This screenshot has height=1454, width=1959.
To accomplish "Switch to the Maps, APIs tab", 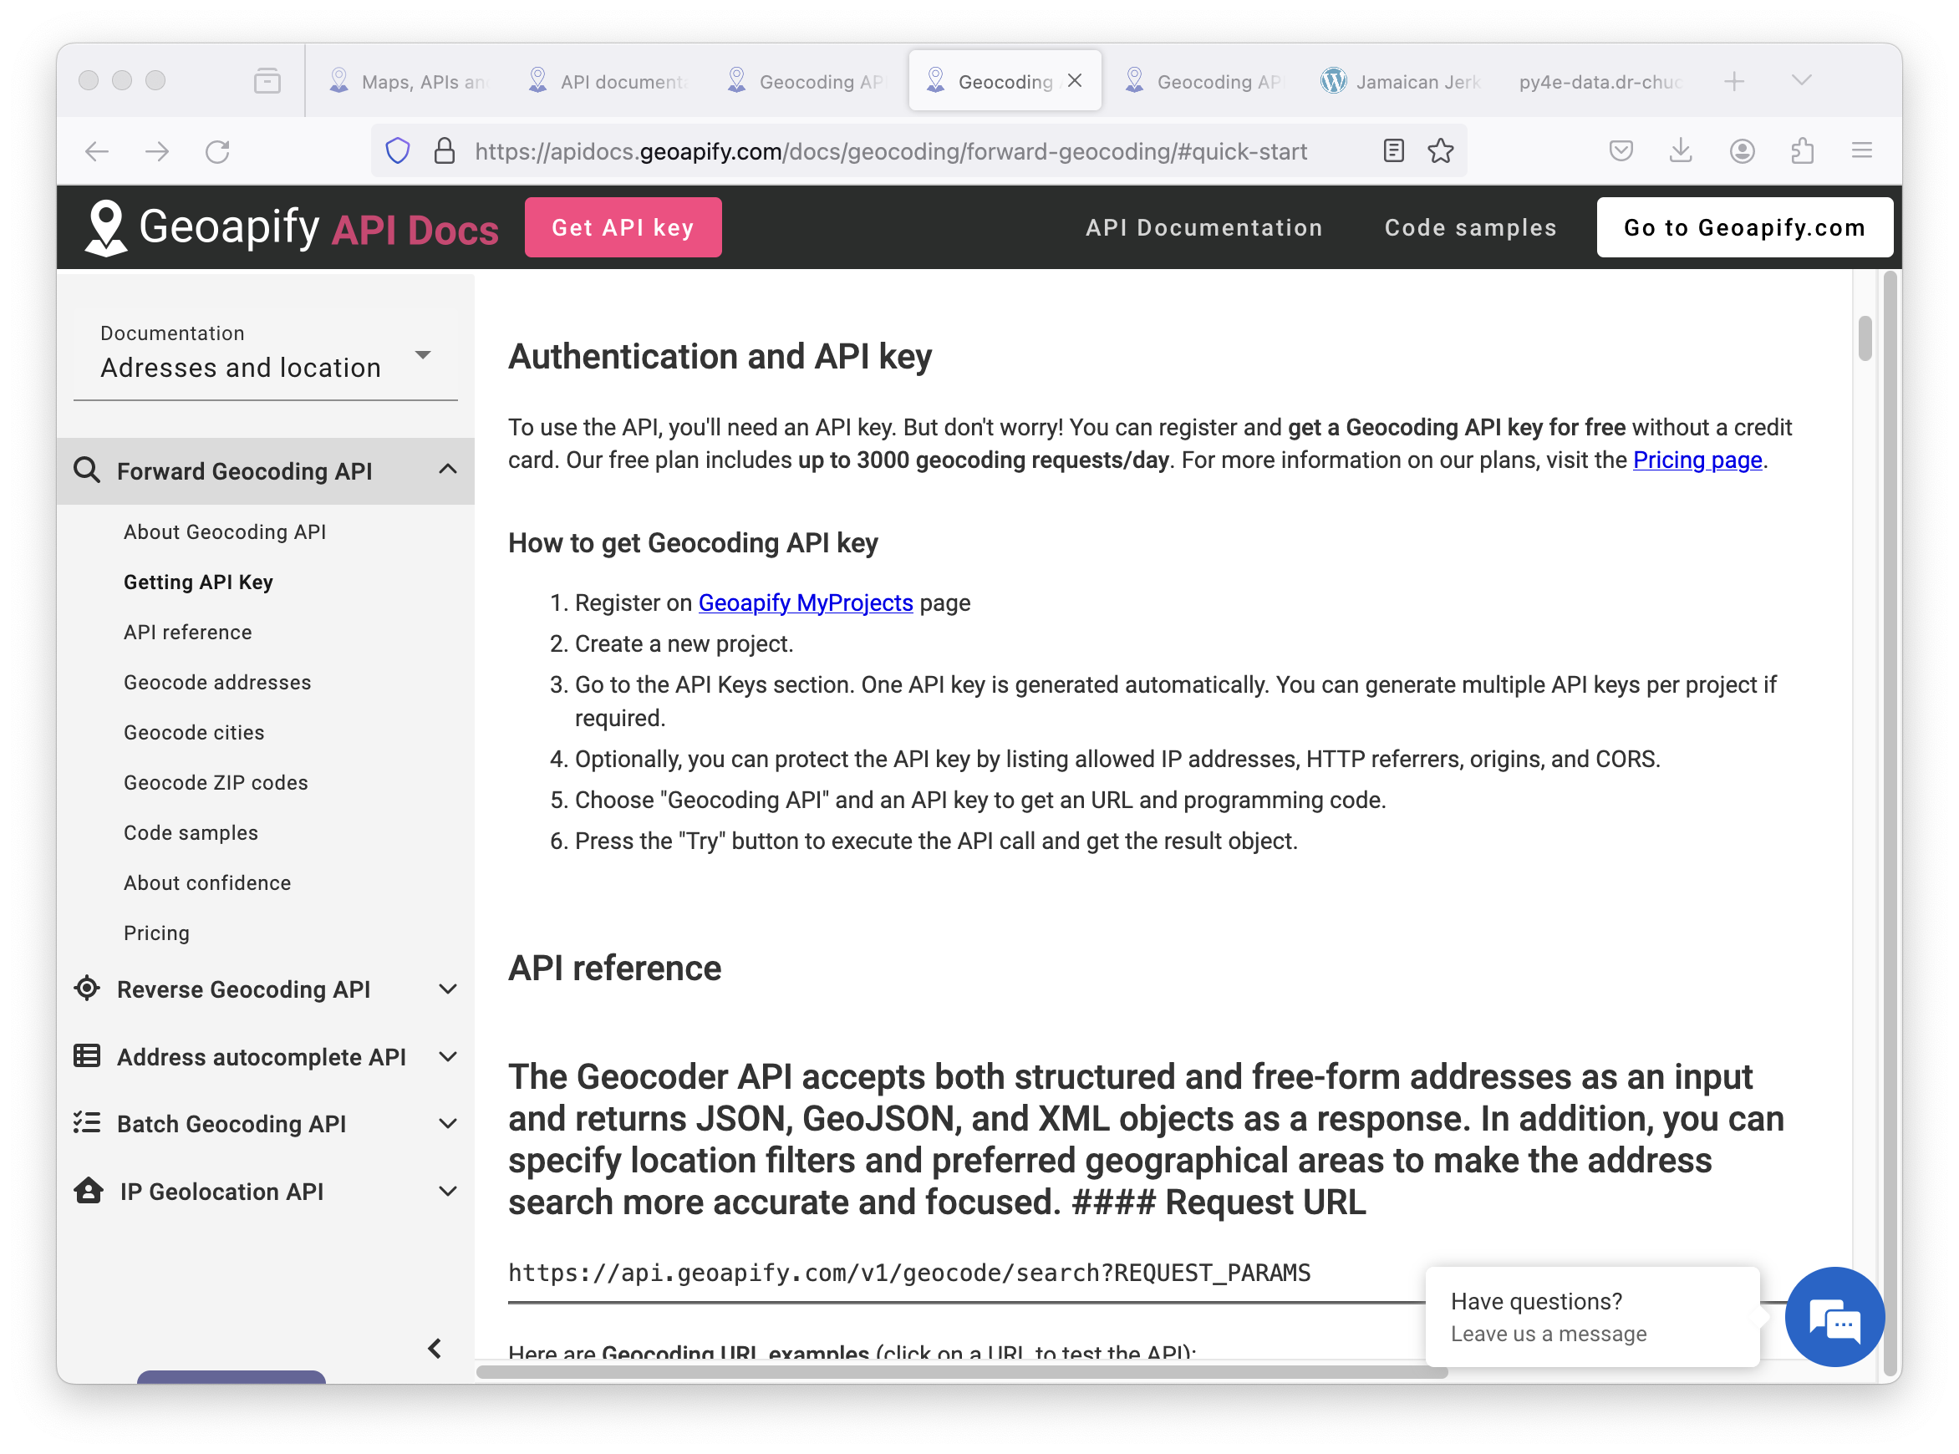I will (408, 82).
